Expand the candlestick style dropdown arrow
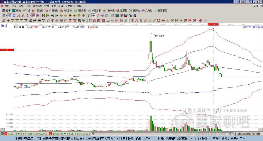This screenshot has height=141, width=263. click(x=30, y=16)
